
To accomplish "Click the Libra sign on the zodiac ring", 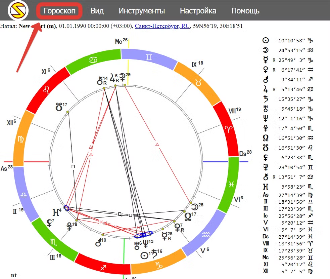I will 23,195.
